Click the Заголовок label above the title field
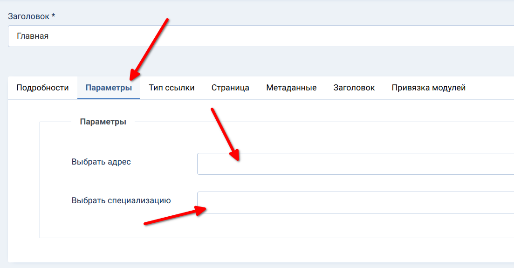514x268 pixels. (x=29, y=16)
